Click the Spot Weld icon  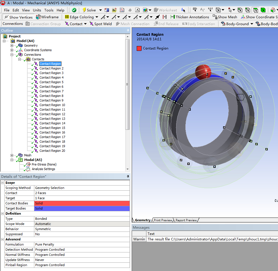[92, 24]
